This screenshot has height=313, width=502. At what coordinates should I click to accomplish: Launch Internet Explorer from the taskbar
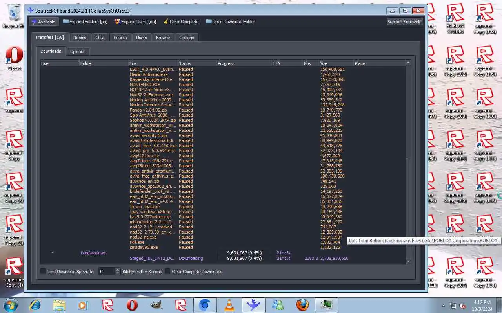35,305
